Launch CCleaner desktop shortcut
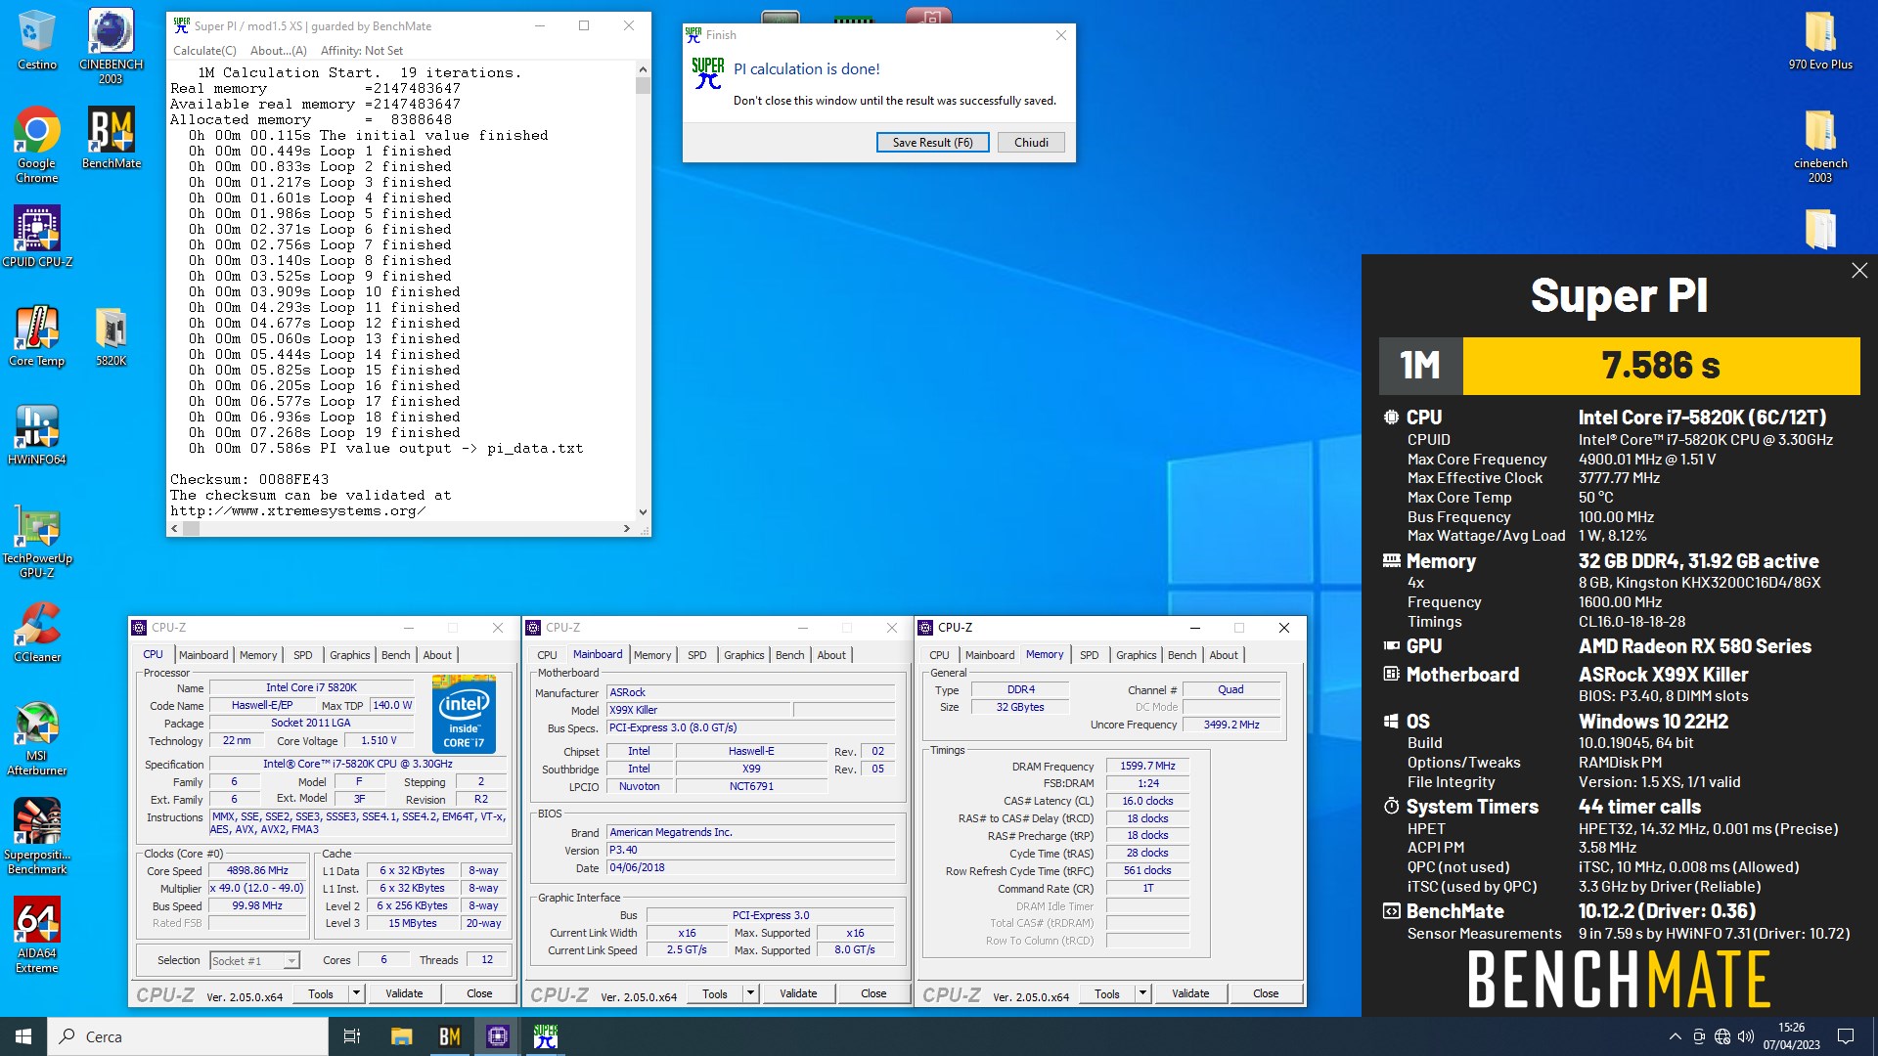The height and width of the screenshot is (1056, 1878). (37, 632)
